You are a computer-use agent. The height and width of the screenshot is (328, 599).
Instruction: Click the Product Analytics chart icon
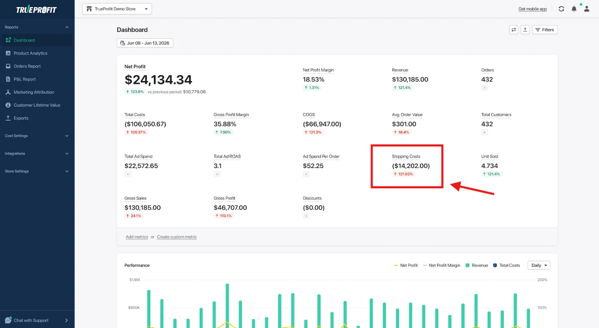pos(8,53)
